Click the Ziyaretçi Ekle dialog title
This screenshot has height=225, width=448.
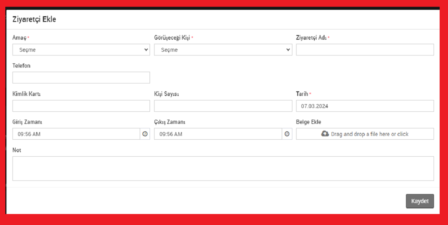pos(34,19)
